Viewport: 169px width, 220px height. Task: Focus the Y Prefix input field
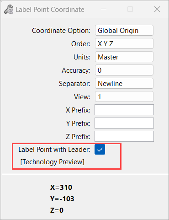tap(124, 123)
